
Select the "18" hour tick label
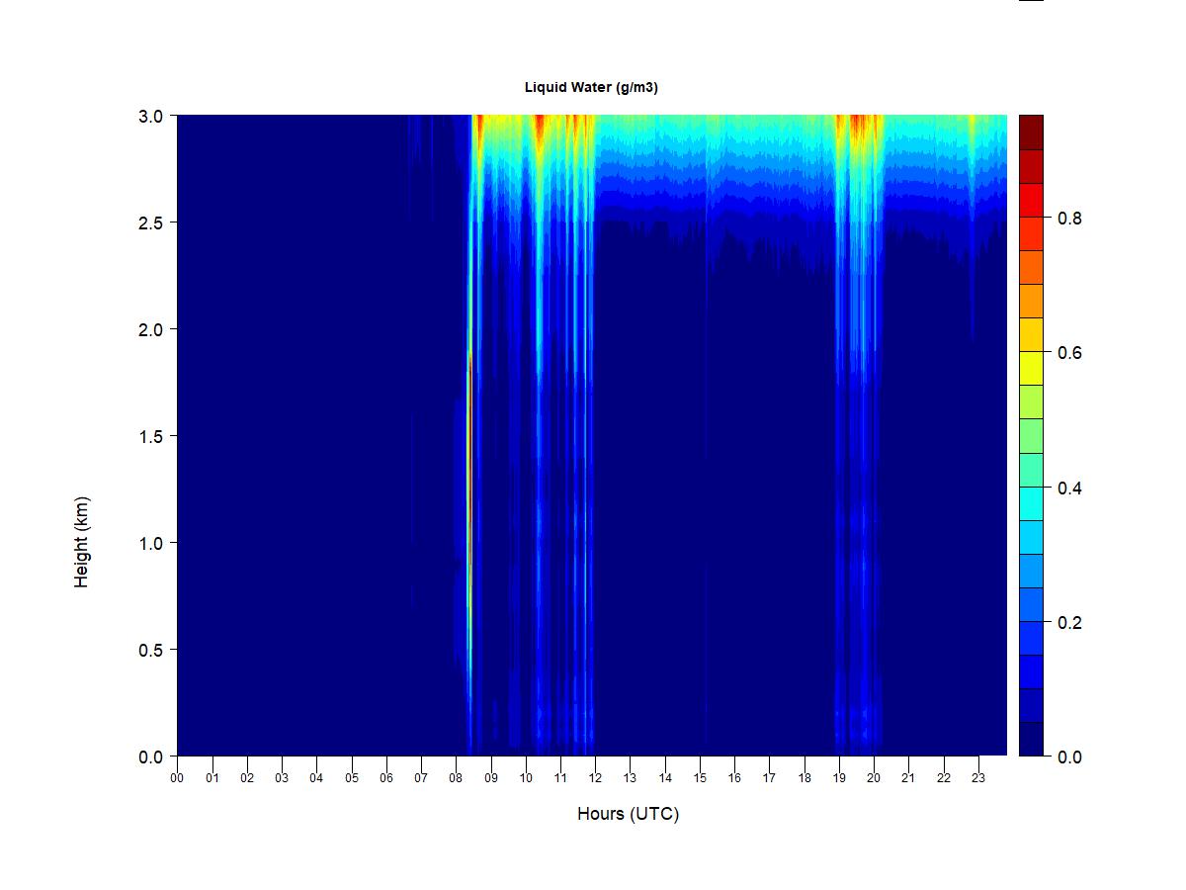[x=805, y=778]
